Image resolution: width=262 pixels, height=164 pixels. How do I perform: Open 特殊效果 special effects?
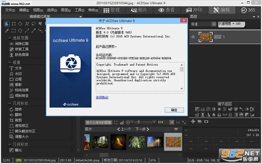tap(19, 90)
